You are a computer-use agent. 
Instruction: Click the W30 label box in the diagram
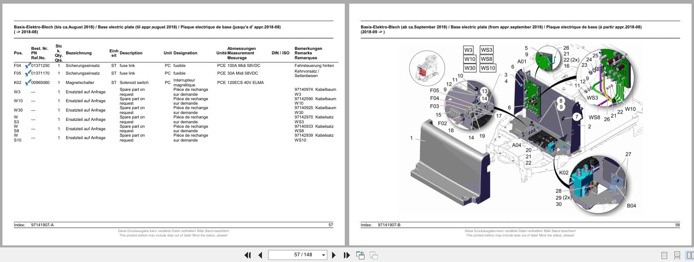[x=470, y=68]
